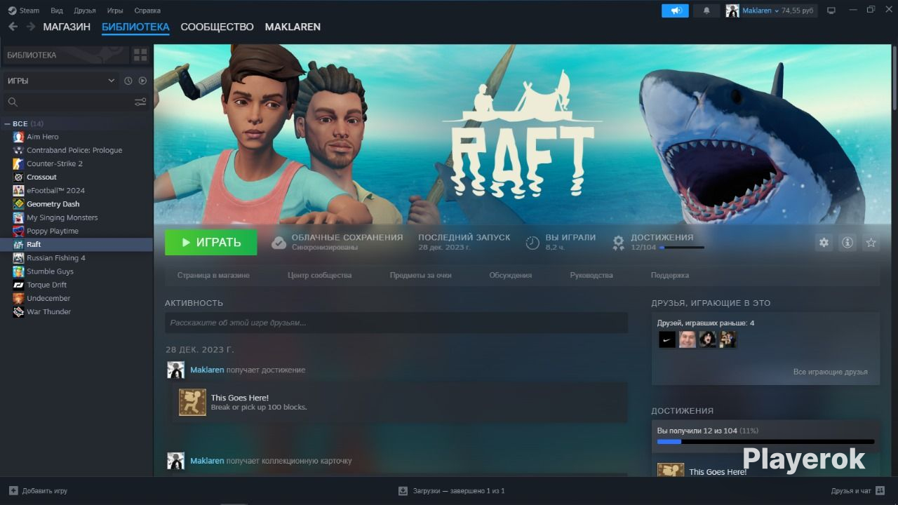Open advanced filter options icon
The width and height of the screenshot is (898, 505).
[140, 102]
